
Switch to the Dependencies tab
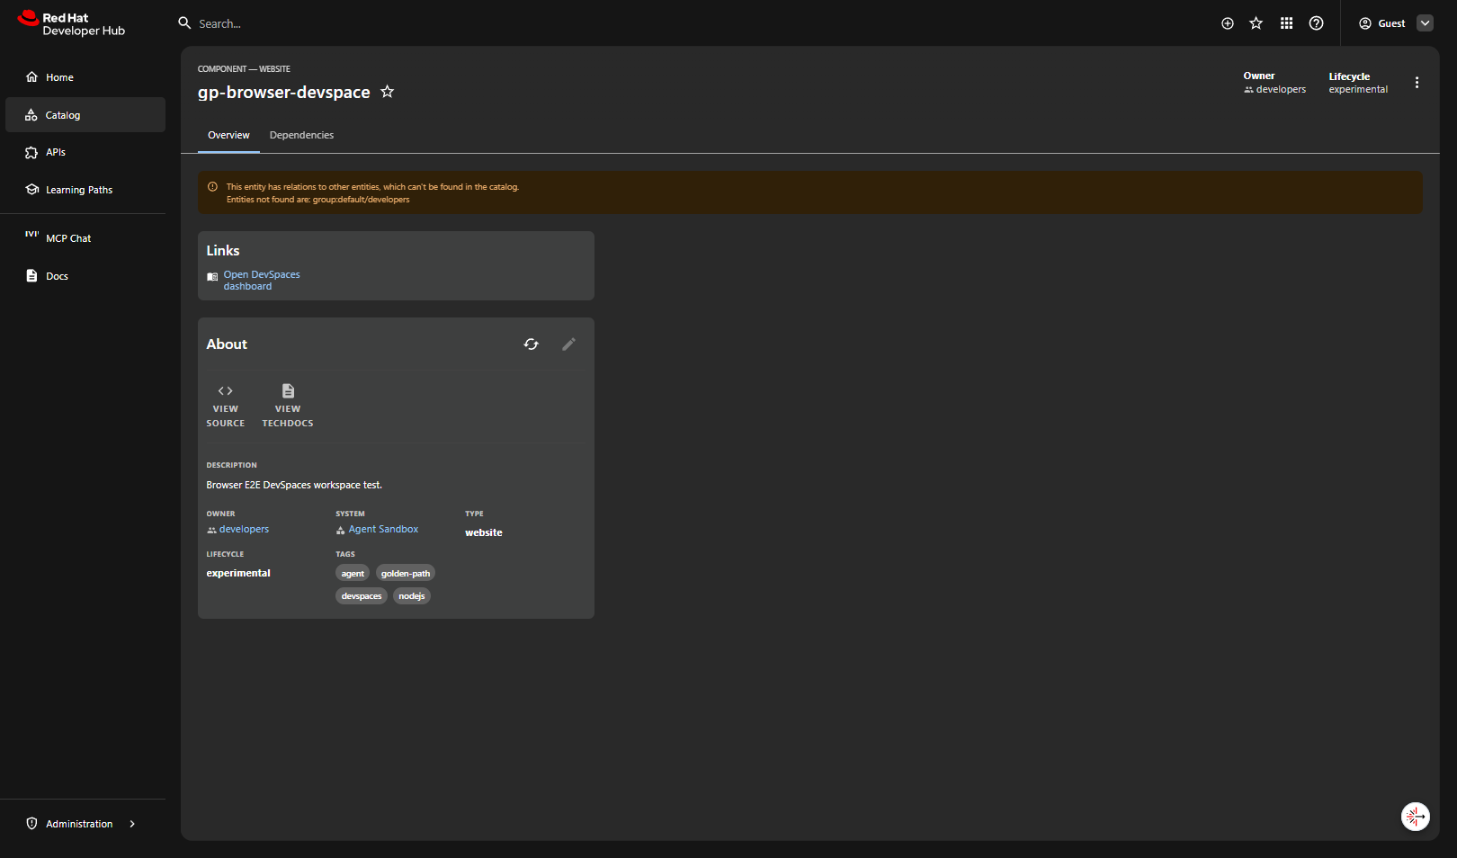pos(301,135)
